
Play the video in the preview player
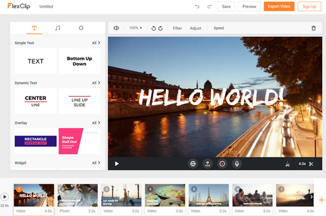117,164
